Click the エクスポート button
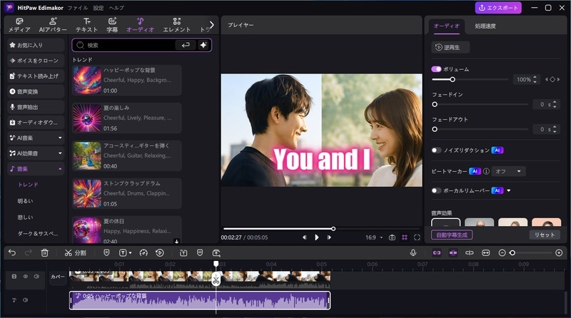The width and height of the screenshot is (571, 318). click(497, 8)
